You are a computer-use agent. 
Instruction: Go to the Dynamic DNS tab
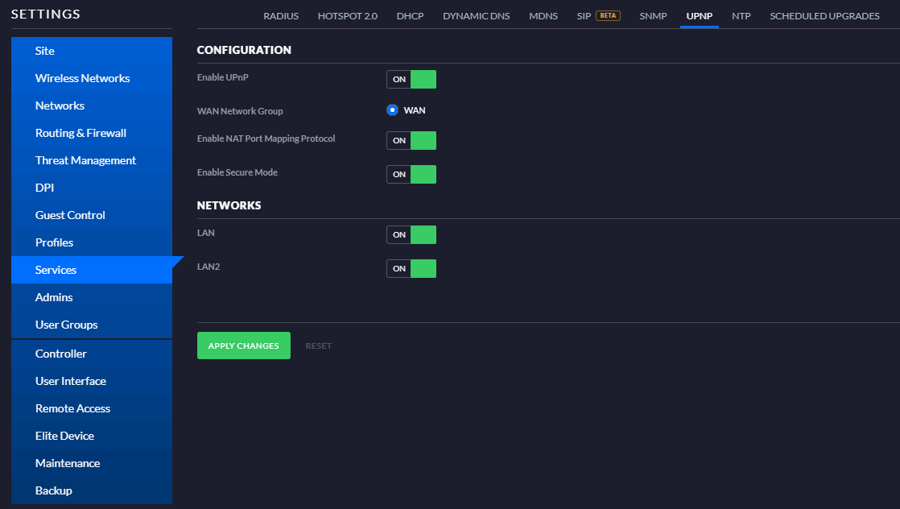coord(476,16)
